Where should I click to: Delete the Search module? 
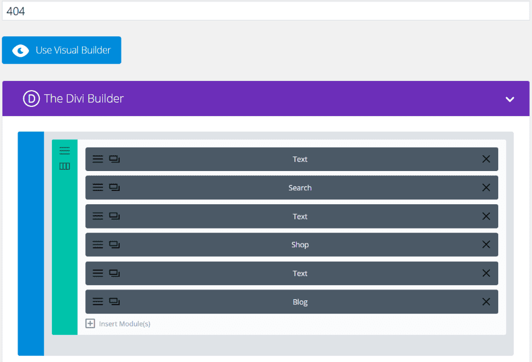[486, 188]
